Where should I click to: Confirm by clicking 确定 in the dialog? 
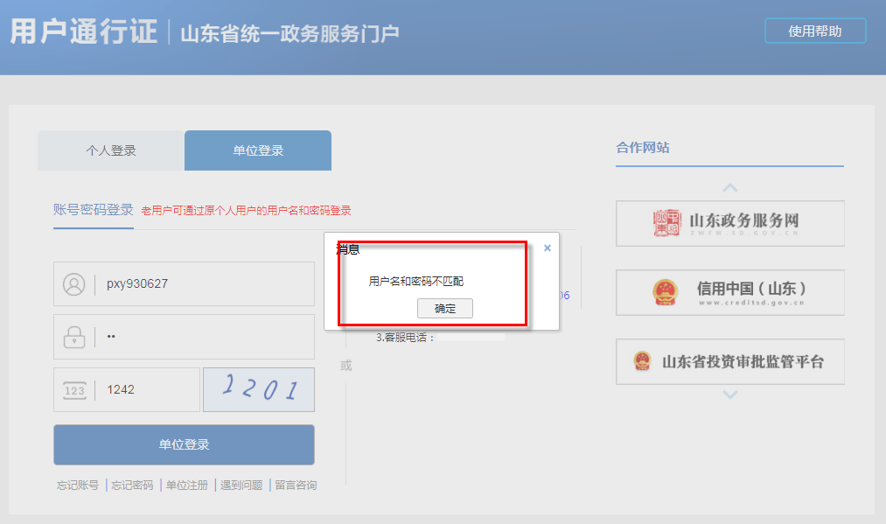pos(445,308)
